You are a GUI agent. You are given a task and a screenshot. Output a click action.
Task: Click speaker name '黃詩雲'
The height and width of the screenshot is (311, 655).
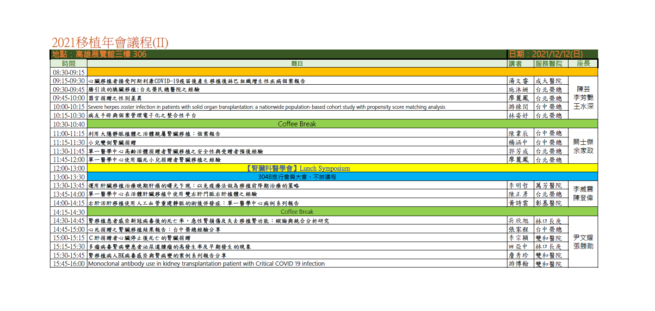click(518, 203)
